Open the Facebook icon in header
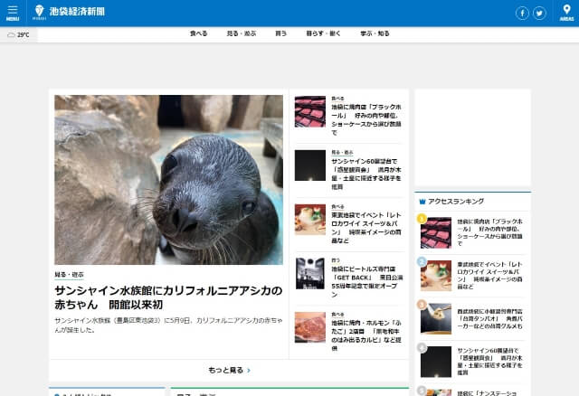The width and height of the screenshot is (579, 396). pos(522,14)
